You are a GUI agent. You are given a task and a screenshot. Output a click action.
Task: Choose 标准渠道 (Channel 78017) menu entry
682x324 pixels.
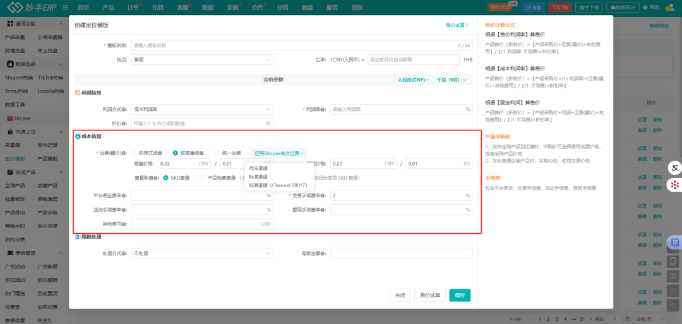tap(278, 185)
